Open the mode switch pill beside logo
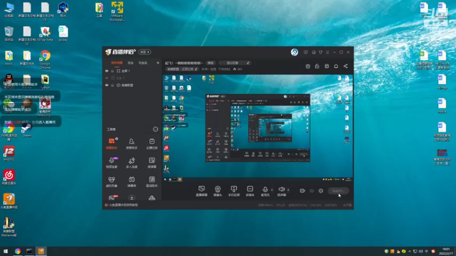 pos(145,52)
